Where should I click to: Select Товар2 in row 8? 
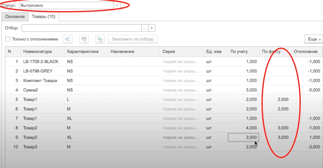pyautogui.click(x=42, y=128)
